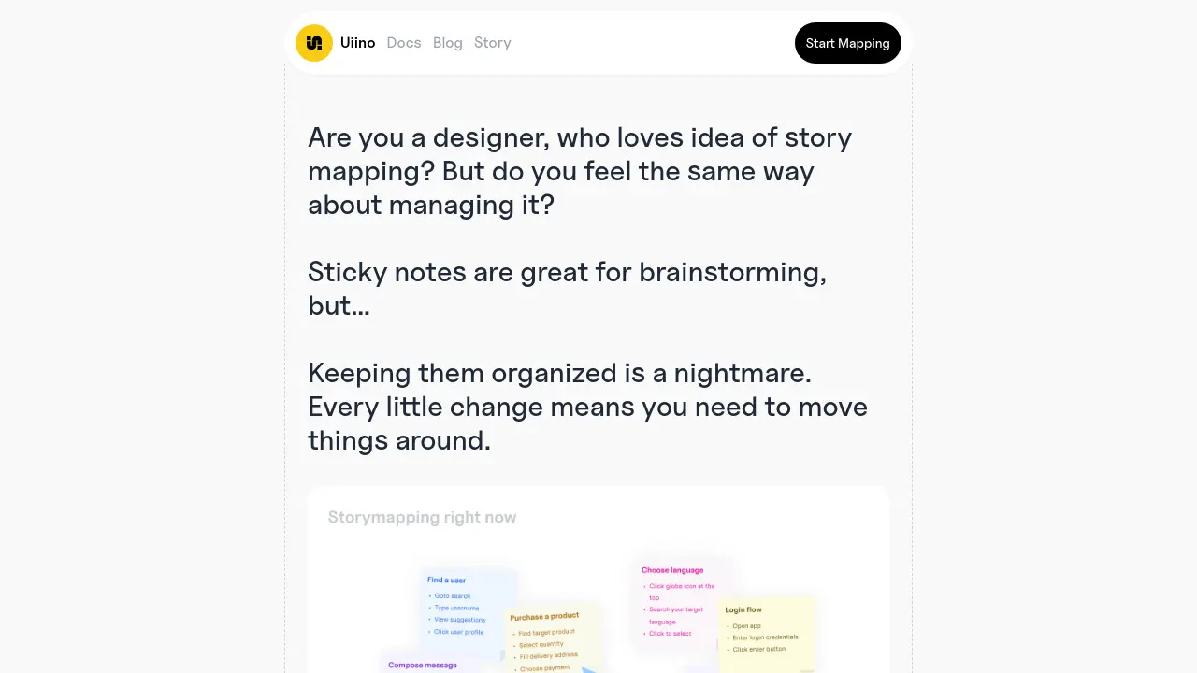Click the blue cursor arrow below Purchase note
This screenshot has width=1197, height=673.
pyautogui.click(x=588, y=669)
